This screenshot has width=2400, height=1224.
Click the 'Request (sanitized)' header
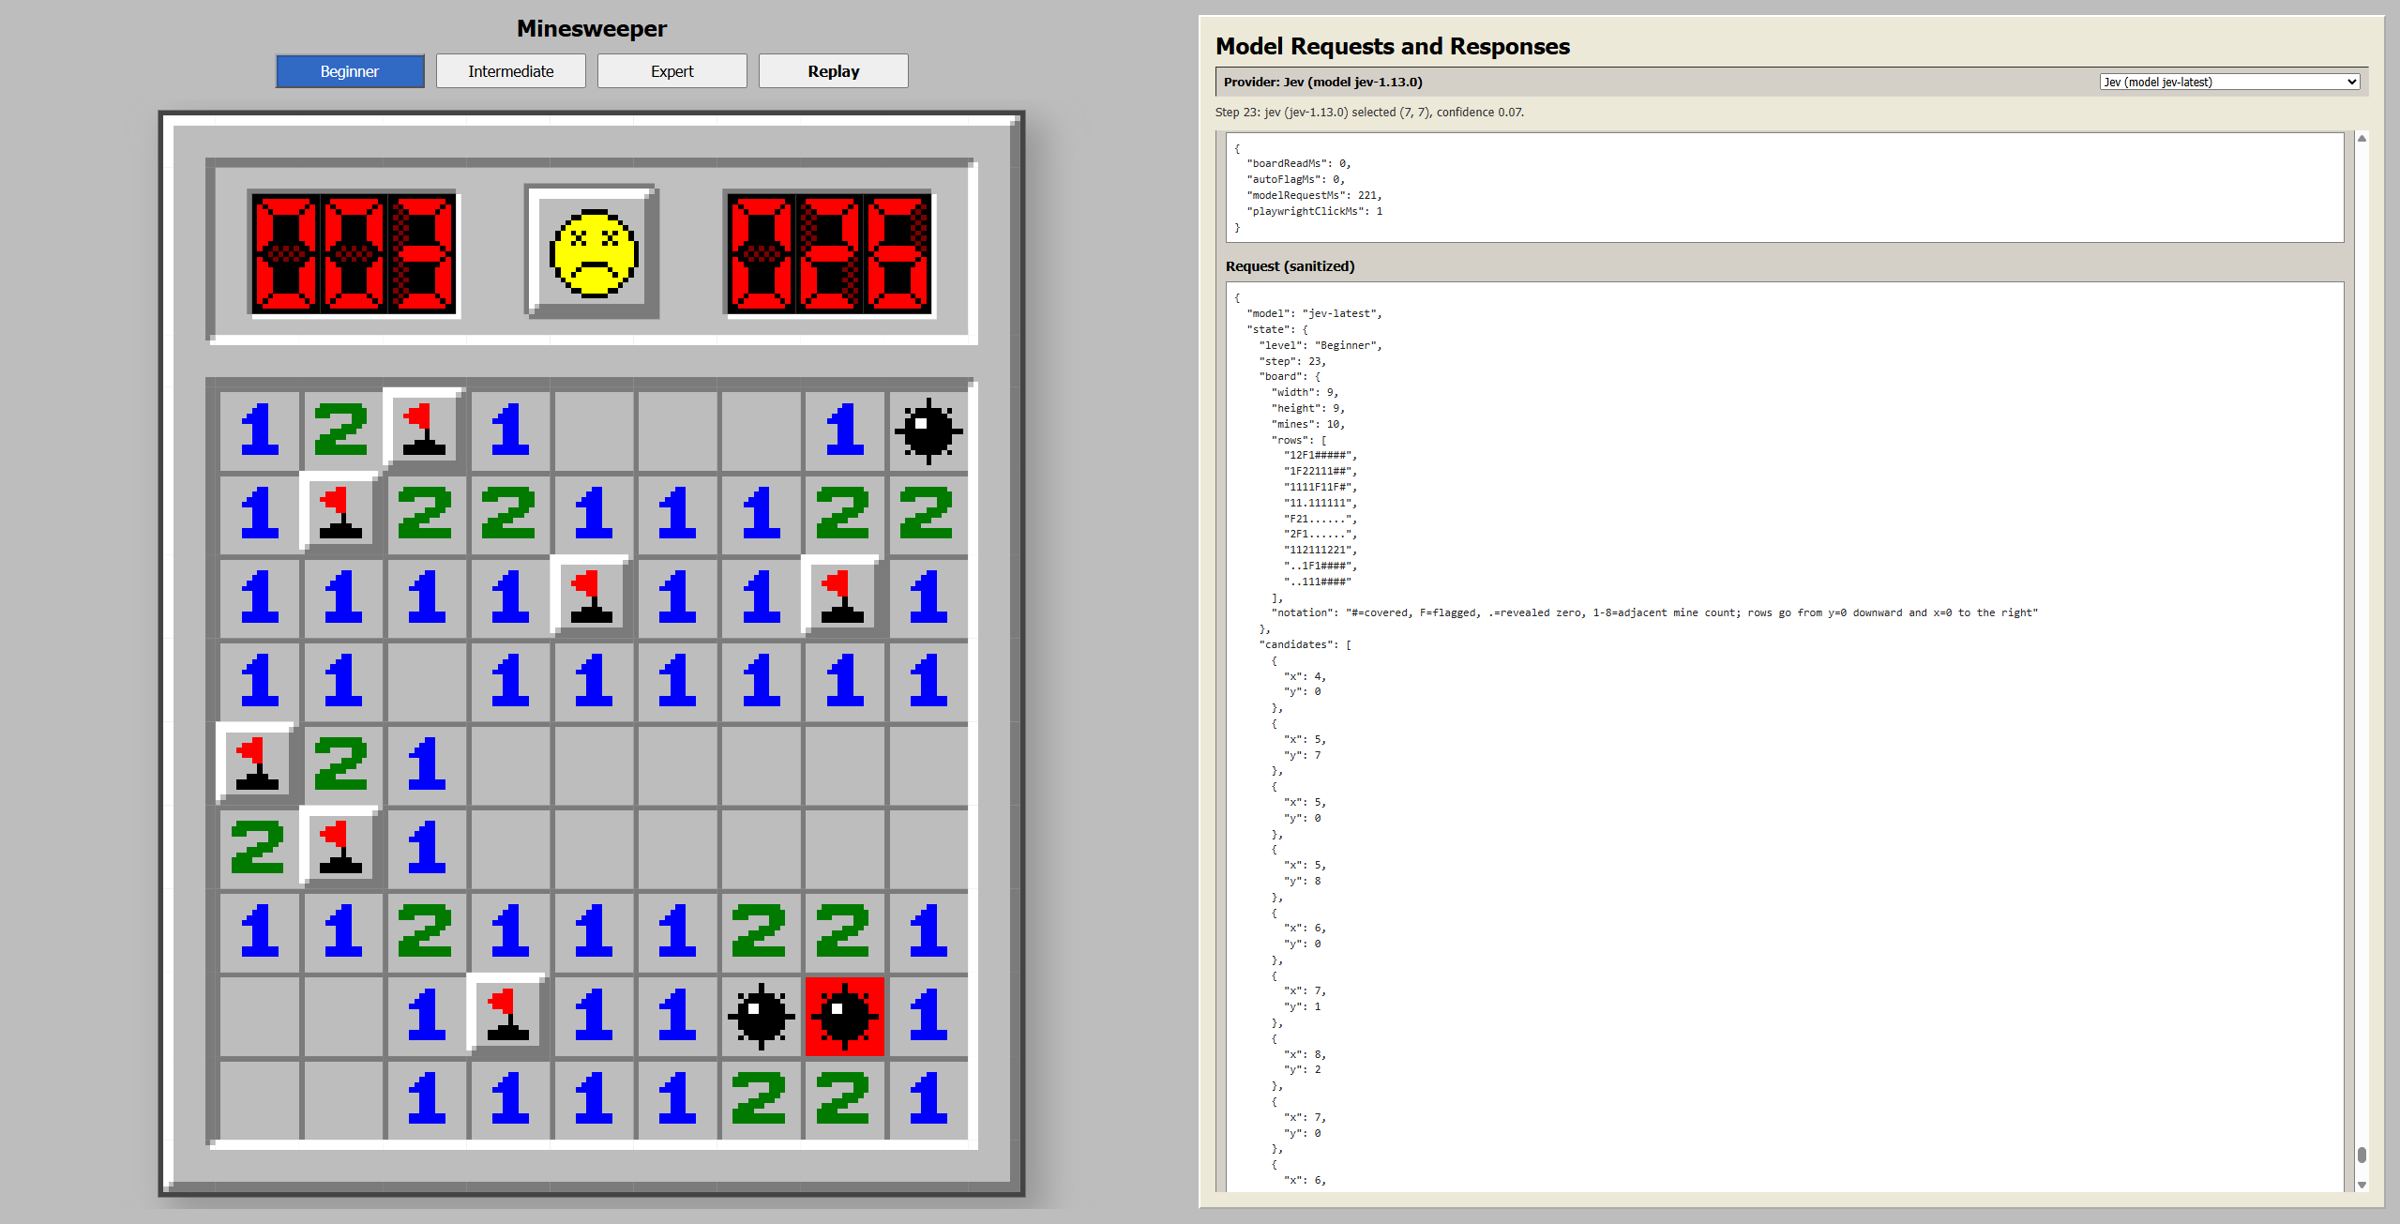coord(1291,266)
